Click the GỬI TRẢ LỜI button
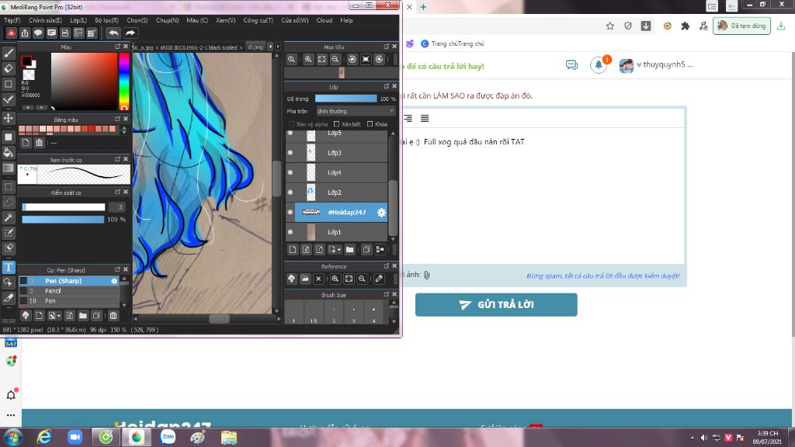 pos(496,304)
